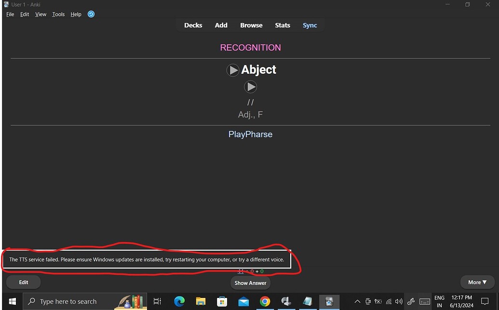
Task: Open the File menu
Action: (x=10, y=14)
